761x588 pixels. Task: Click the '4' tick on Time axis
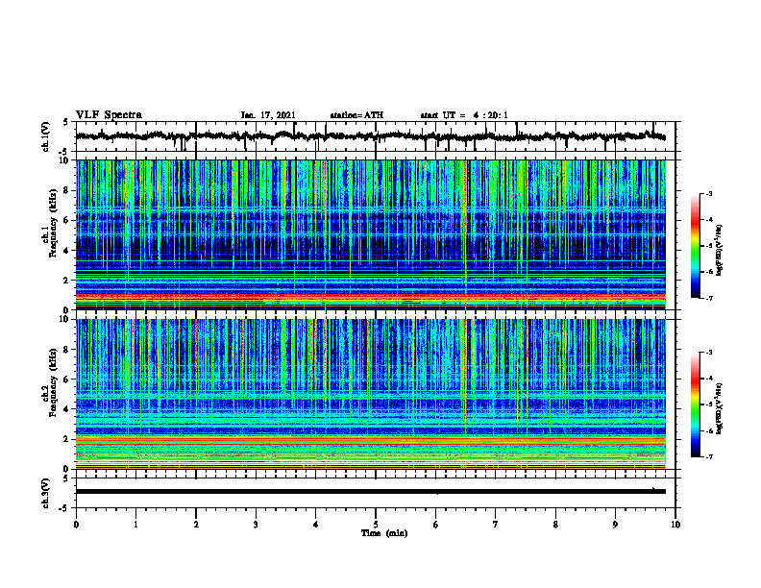[x=316, y=525]
